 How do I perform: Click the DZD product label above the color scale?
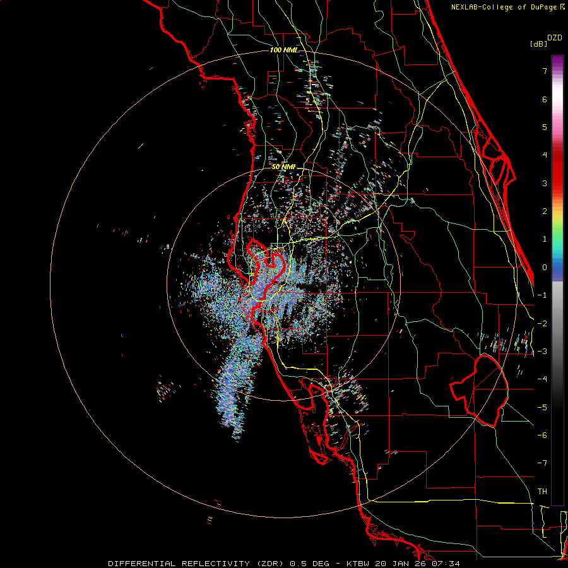click(x=555, y=38)
